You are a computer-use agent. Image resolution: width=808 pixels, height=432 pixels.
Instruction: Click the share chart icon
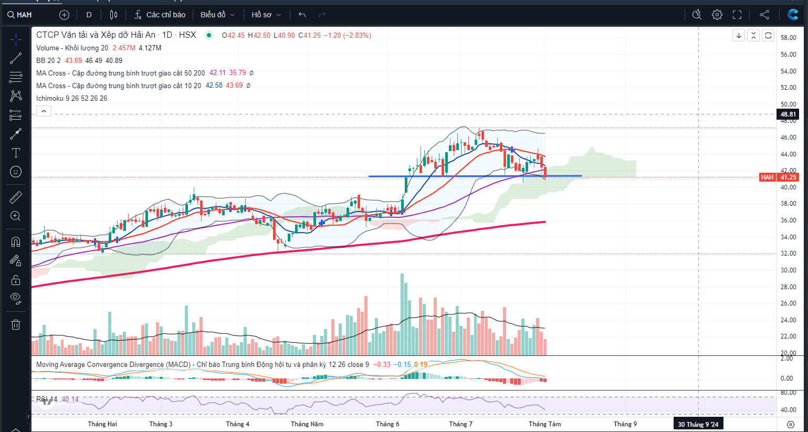pyautogui.click(x=764, y=15)
